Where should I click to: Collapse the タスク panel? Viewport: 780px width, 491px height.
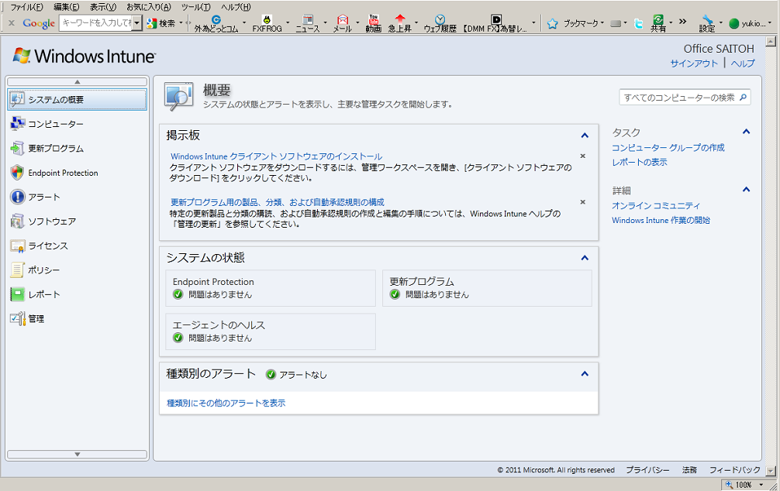point(746,132)
